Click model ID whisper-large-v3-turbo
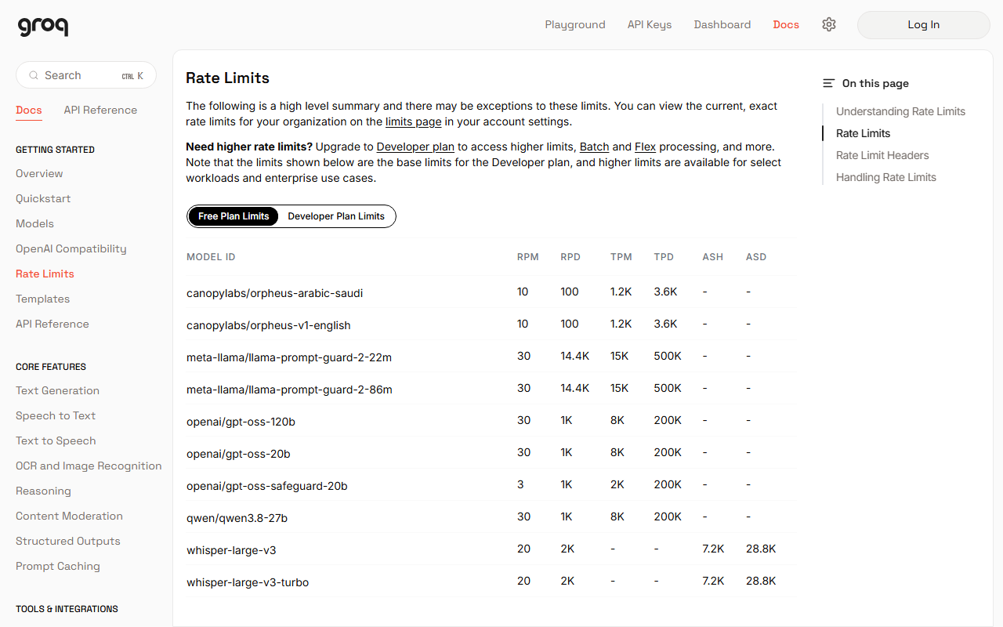The height and width of the screenshot is (627, 1003). click(248, 582)
